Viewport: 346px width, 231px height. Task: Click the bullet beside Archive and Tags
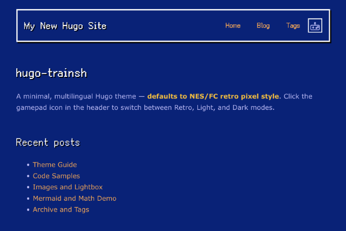(28, 210)
